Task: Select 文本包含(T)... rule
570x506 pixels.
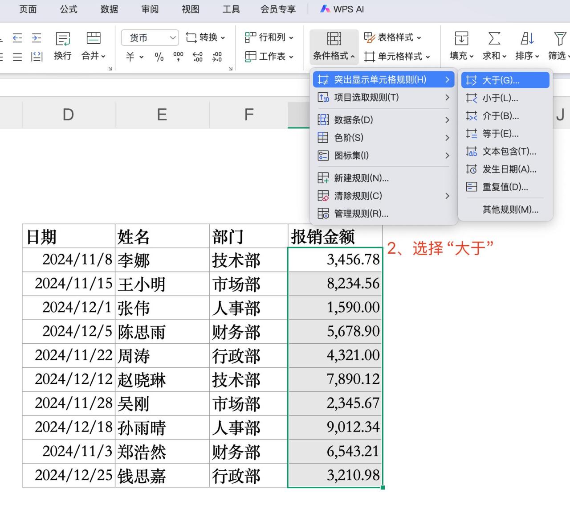Action: [505, 152]
